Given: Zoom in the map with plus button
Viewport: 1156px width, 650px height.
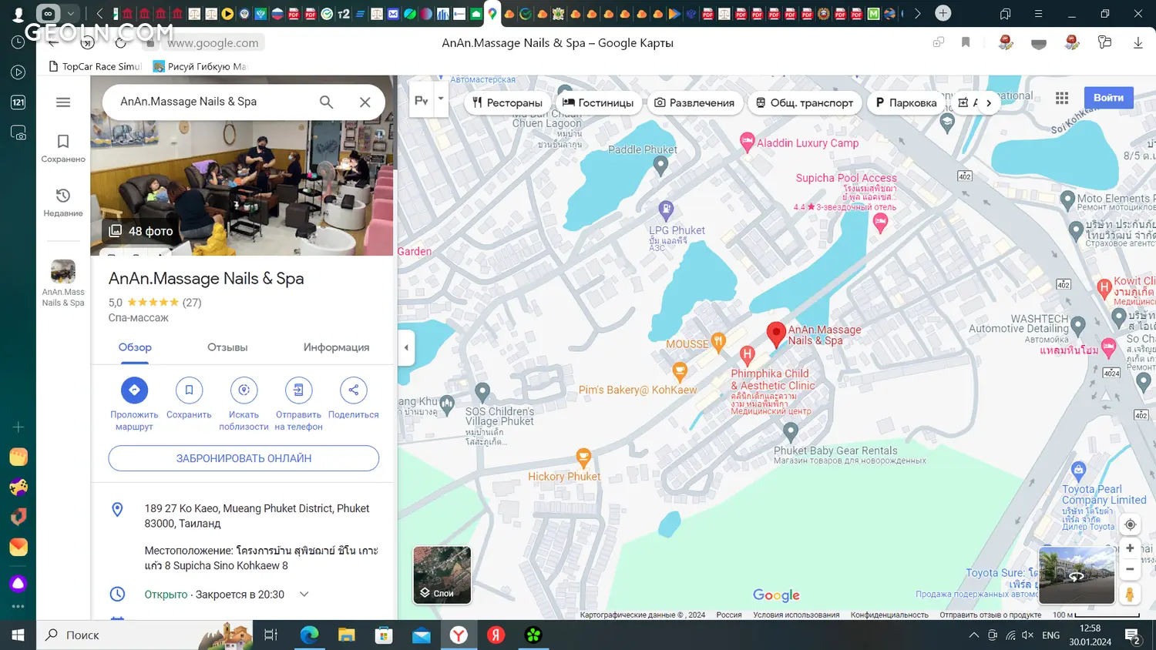Looking at the screenshot, I should pyautogui.click(x=1130, y=548).
